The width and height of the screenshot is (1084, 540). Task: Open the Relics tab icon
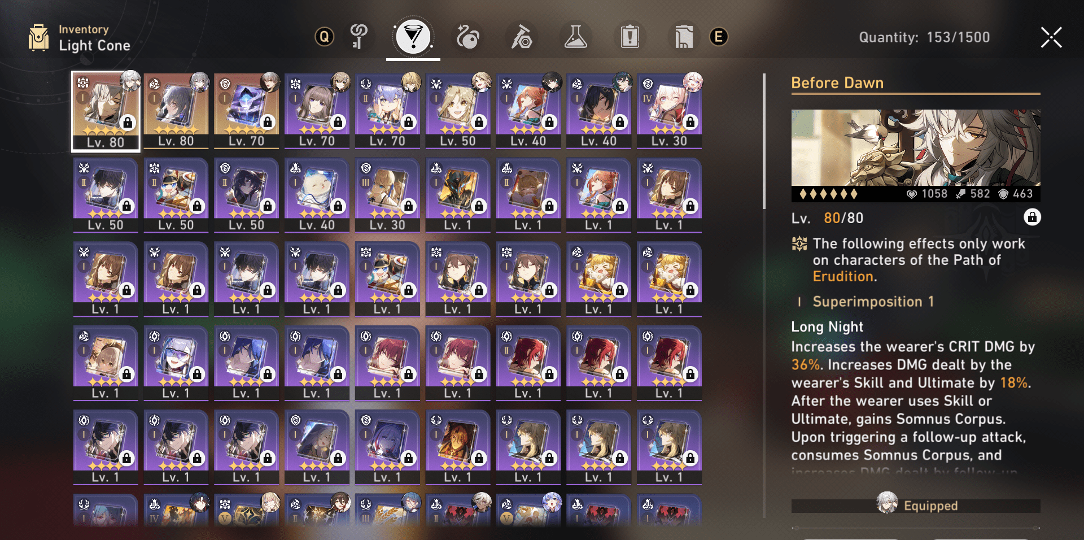coord(468,37)
